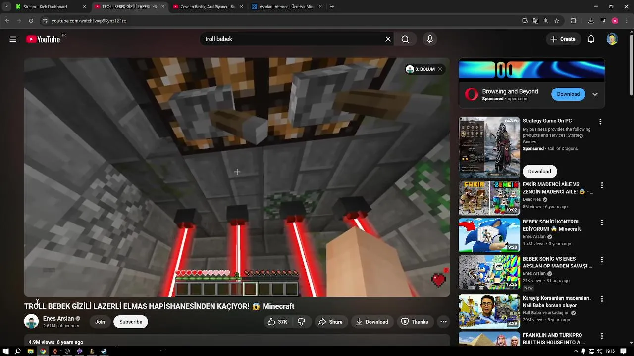
Task: Open Karayip Korsanları video thumbnail
Action: [489, 311]
